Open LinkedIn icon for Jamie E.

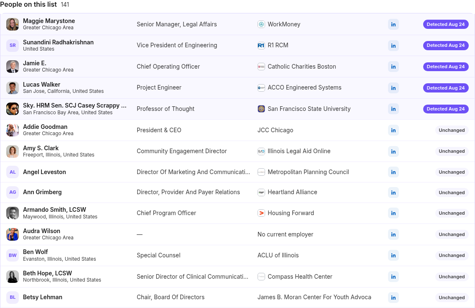click(393, 67)
